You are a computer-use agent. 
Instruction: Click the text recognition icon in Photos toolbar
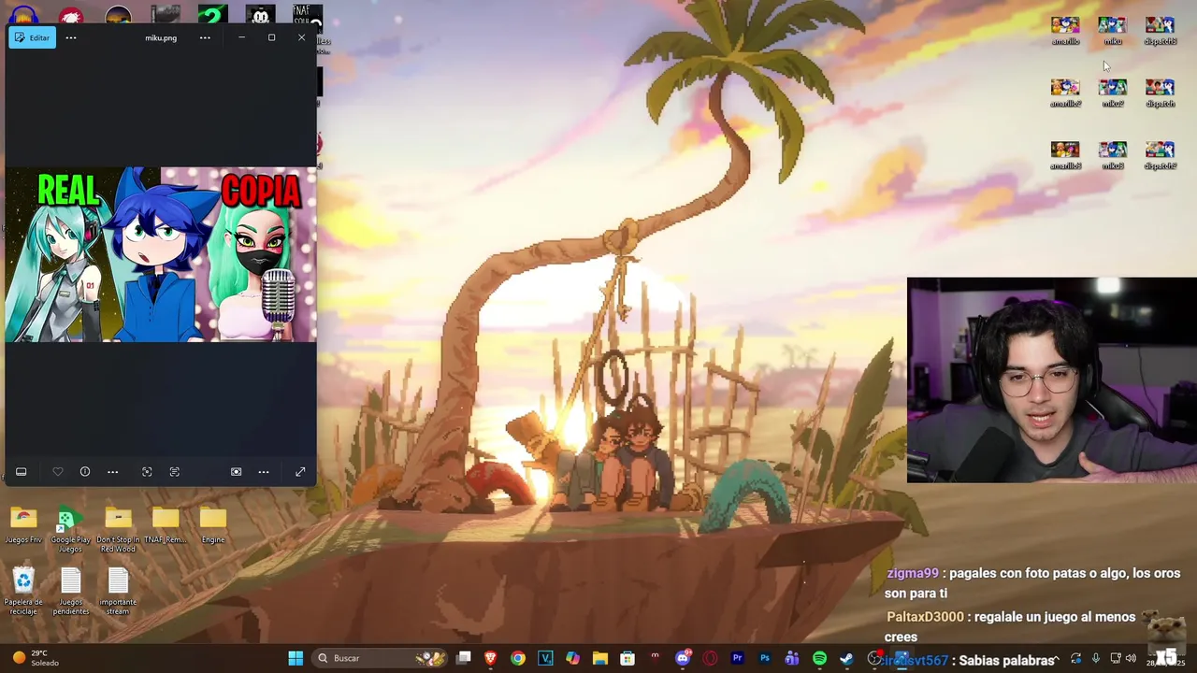point(174,472)
